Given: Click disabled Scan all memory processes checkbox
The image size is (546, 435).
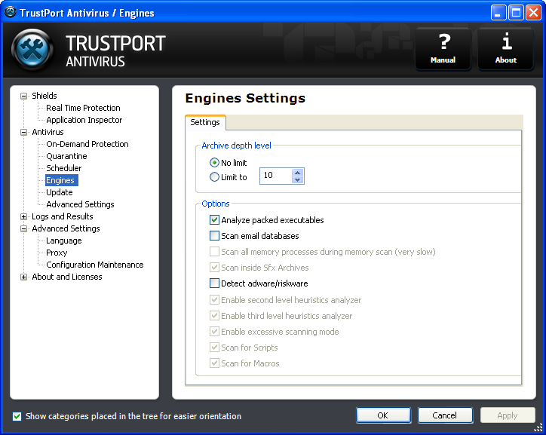Looking at the screenshot, I should click(x=214, y=252).
